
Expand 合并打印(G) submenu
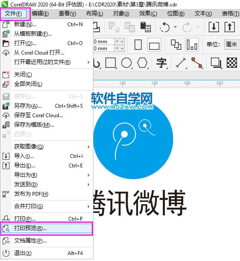point(47,206)
